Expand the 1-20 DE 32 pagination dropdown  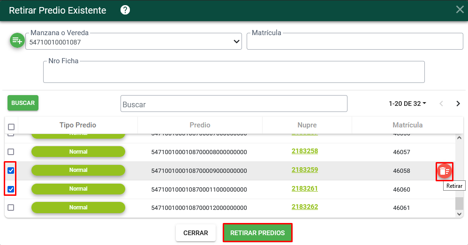[408, 104]
